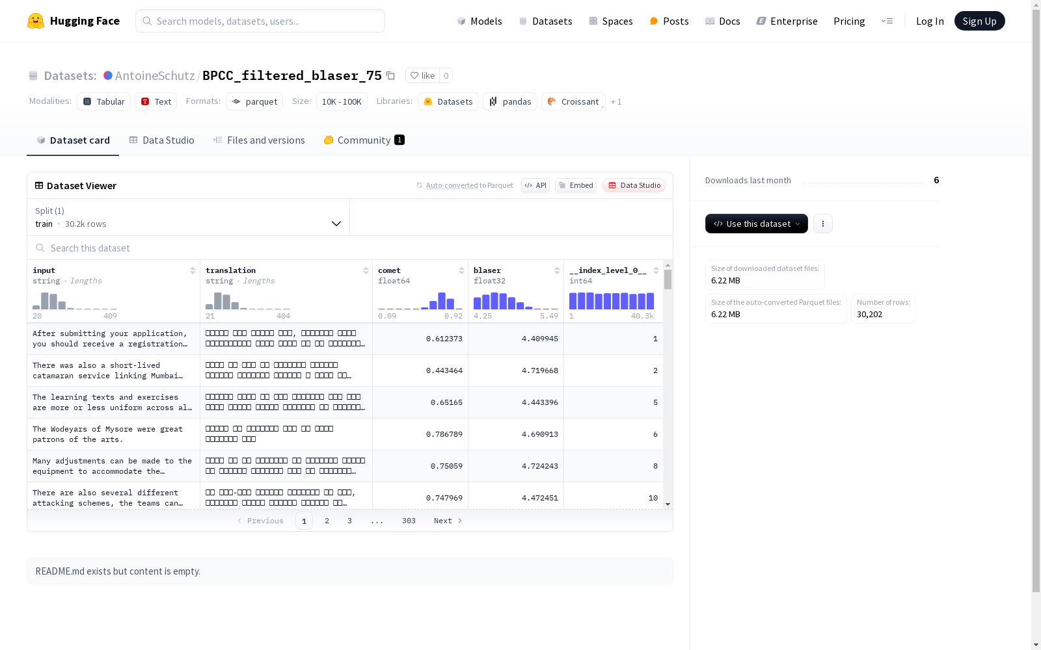Show the +1 additional libraries
Screen dimensions: 1041x650
[616, 101]
